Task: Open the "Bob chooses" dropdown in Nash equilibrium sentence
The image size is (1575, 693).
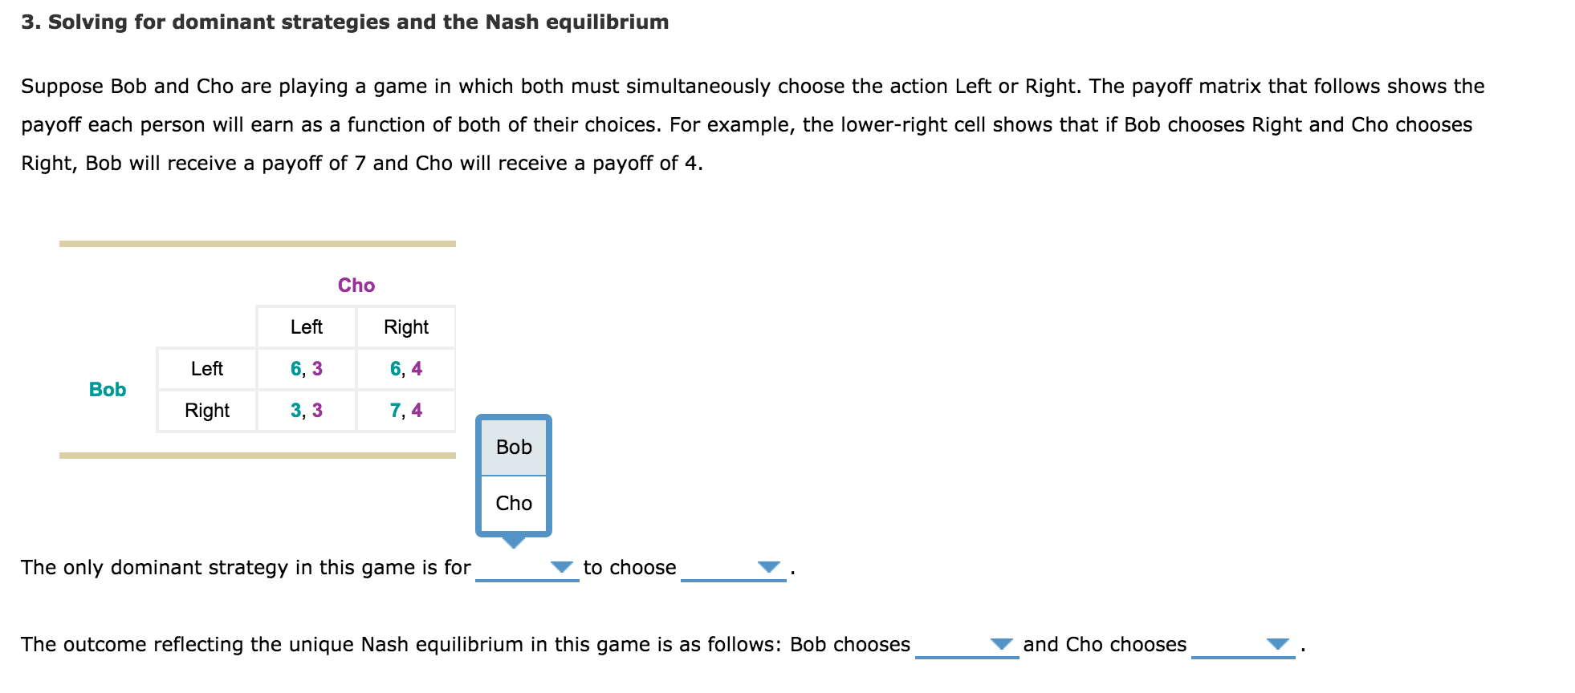Action: [x=967, y=644]
